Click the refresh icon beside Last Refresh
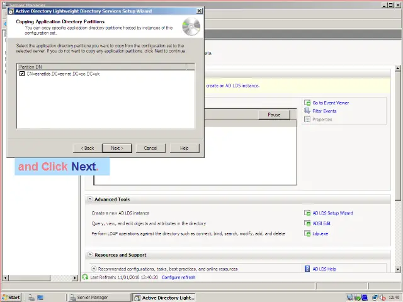403x302 pixels. [86, 277]
